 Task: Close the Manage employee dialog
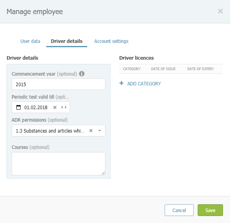(220, 11)
